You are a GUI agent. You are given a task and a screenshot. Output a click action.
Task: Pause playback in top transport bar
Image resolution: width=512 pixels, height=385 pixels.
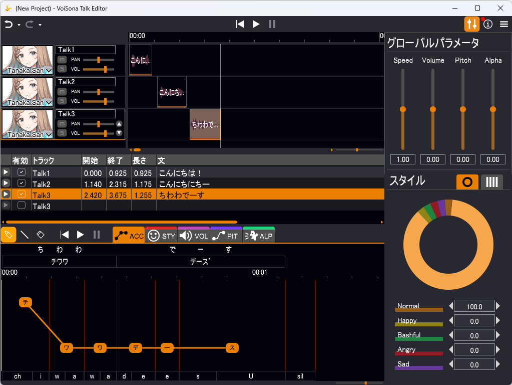click(272, 24)
